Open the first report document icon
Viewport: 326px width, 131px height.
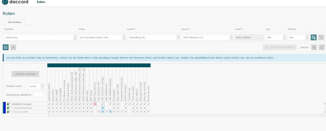point(314,47)
